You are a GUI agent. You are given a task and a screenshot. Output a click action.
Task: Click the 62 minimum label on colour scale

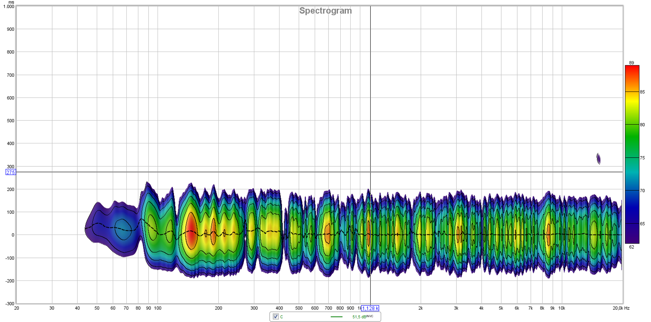point(631,247)
